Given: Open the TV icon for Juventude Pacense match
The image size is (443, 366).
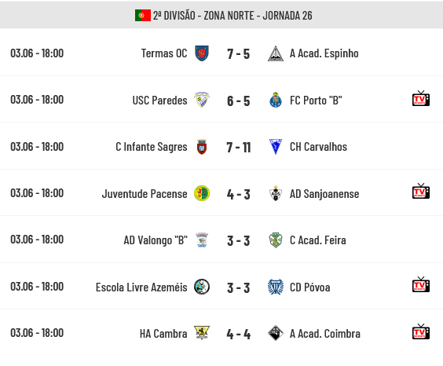Looking at the screenshot, I should tap(421, 191).
